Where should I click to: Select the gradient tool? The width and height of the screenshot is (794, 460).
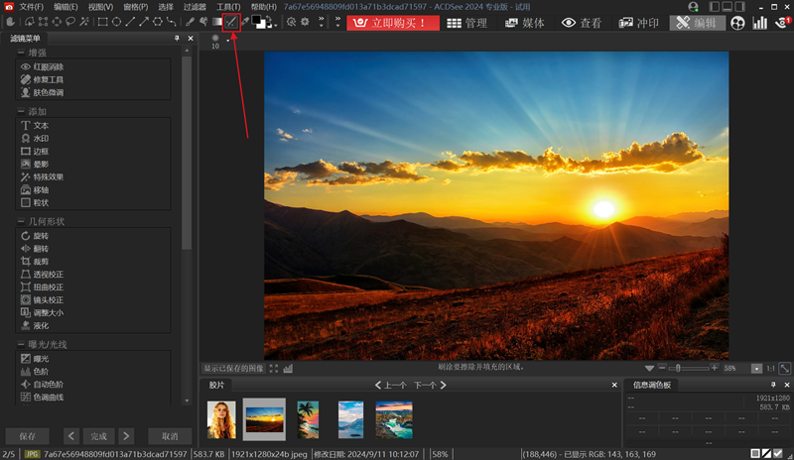click(x=217, y=22)
